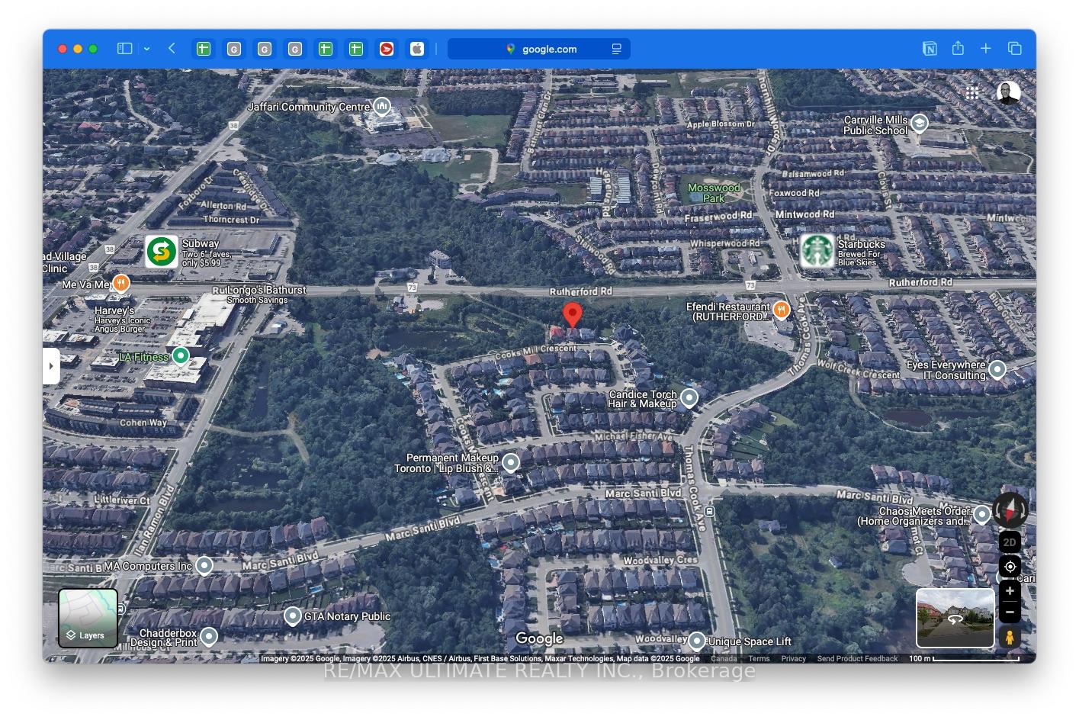The width and height of the screenshot is (1079, 720).
Task: Open the Street View thumbnail preview
Action: (x=955, y=618)
